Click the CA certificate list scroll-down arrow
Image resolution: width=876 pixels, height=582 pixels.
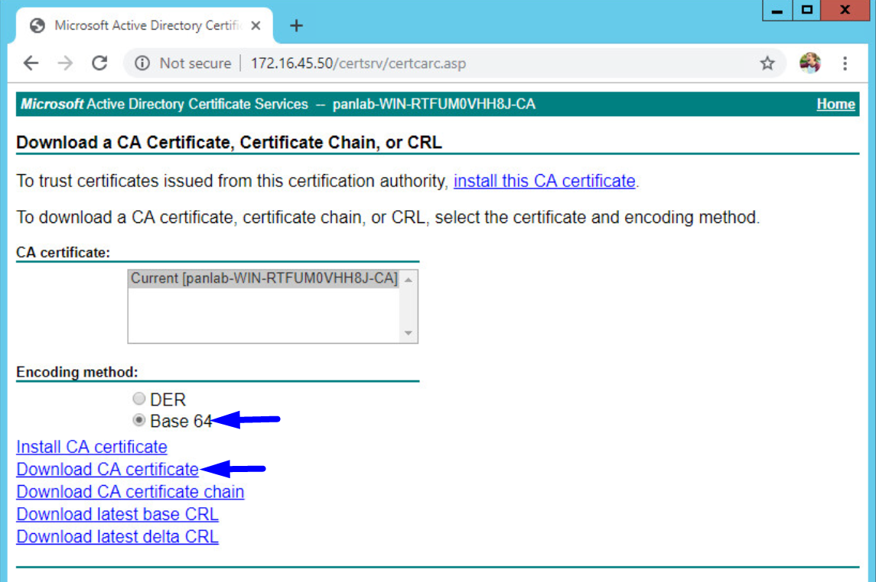click(409, 334)
